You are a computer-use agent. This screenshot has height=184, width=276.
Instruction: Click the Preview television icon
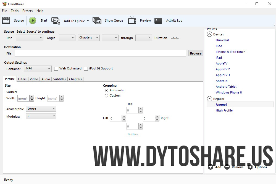pos(132,20)
